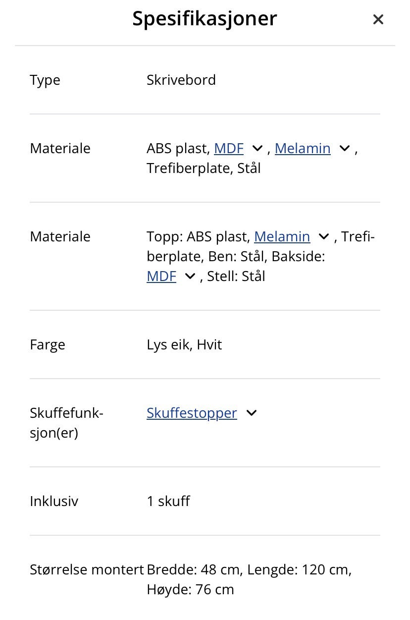
Task: Select the 1 skuff value under Inklusiv
Action: coord(168,501)
